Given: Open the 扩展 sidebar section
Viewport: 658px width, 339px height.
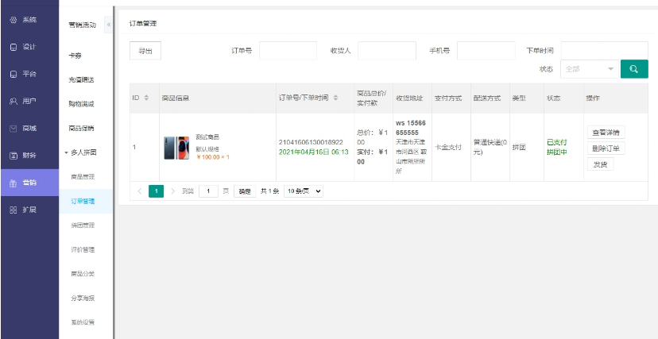Looking at the screenshot, I should tap(24, 210).
